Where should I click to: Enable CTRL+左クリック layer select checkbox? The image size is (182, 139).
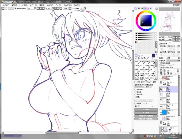(x=135, y=82)
